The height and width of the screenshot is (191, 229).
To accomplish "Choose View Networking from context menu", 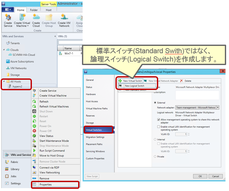I will click(x=56, y=173).
